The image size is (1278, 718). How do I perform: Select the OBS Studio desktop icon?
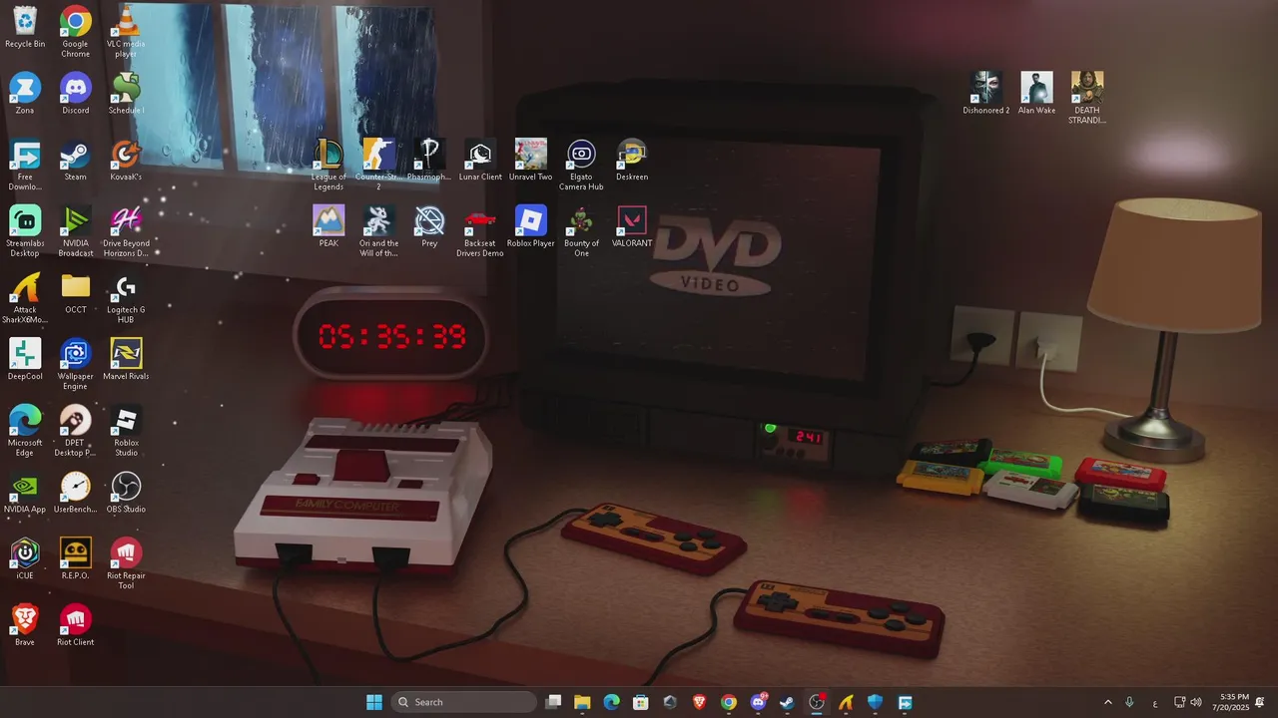click(126, 493)
